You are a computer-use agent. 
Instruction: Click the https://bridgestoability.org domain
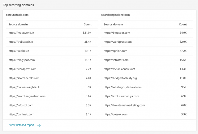120,78
